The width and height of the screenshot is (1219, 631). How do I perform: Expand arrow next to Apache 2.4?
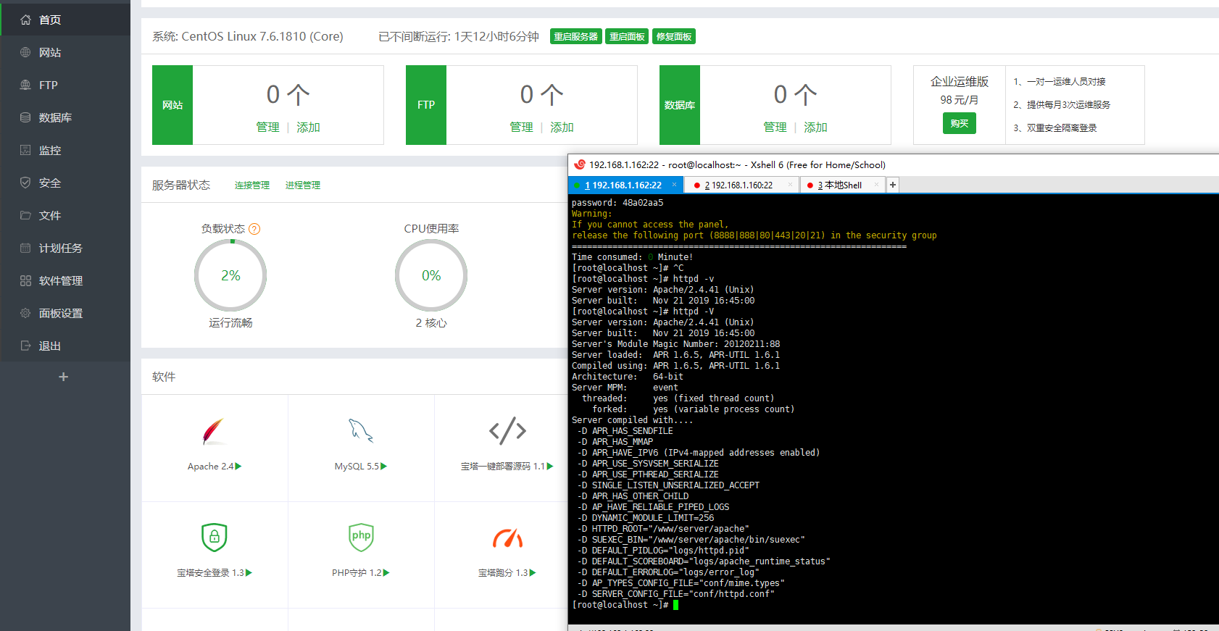(x=238, y=467)
